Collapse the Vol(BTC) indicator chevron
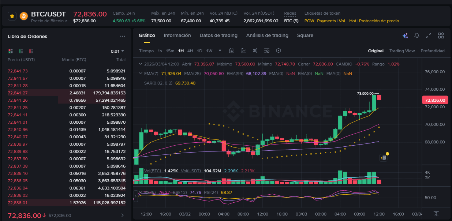This screenshot has width=452, height=221. pos(141,171)
